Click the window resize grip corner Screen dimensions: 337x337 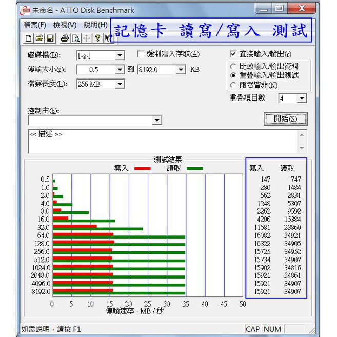311,330
